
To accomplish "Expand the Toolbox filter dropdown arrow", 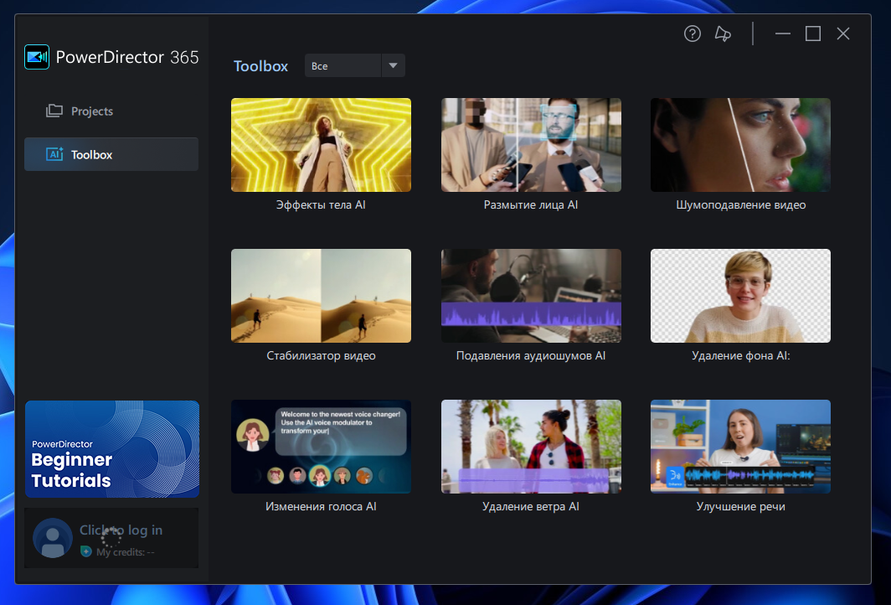I will click(x=393, y=65).
